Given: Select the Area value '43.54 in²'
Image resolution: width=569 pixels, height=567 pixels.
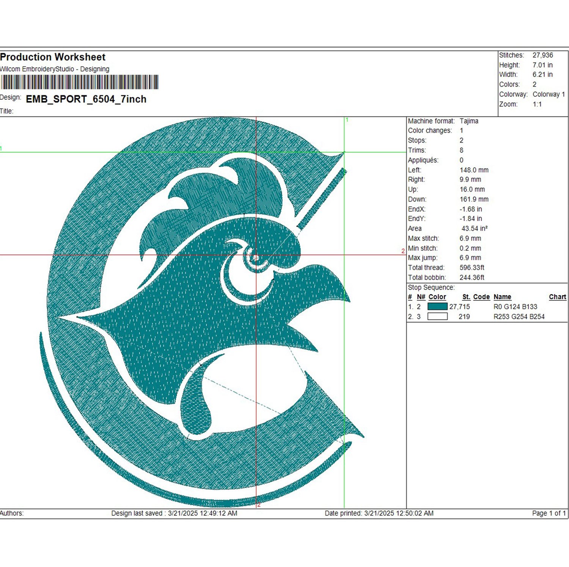Looking at the screenshot, I should 475,228.
